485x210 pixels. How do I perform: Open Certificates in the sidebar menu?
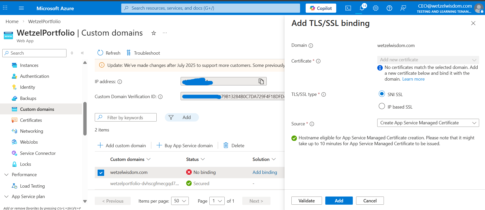[31, 120]
